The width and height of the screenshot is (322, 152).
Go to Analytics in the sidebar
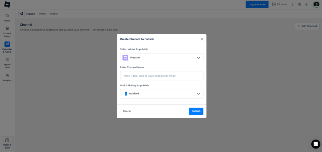pos(7,75)
